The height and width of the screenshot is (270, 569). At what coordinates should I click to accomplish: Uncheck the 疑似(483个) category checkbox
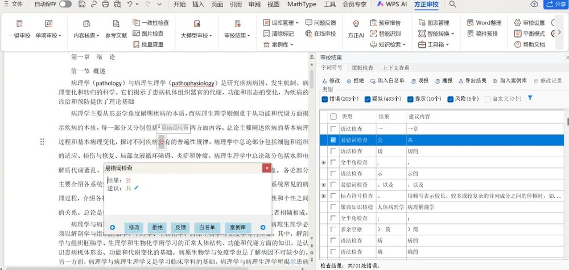[x=368, y=99]
